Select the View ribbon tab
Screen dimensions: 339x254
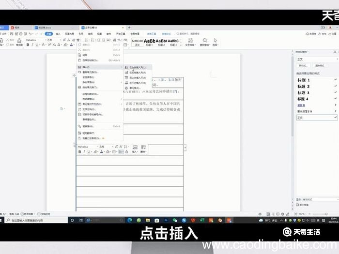[99, 34]
